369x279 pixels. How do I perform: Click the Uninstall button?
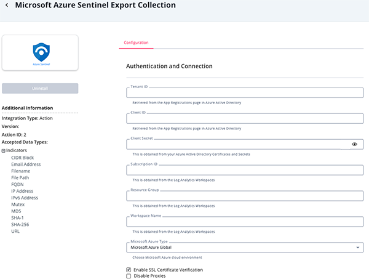pyautogui.click(x=40, y=88)
